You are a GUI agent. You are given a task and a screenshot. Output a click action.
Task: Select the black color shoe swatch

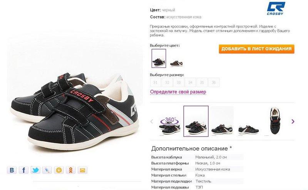[159, 58]
